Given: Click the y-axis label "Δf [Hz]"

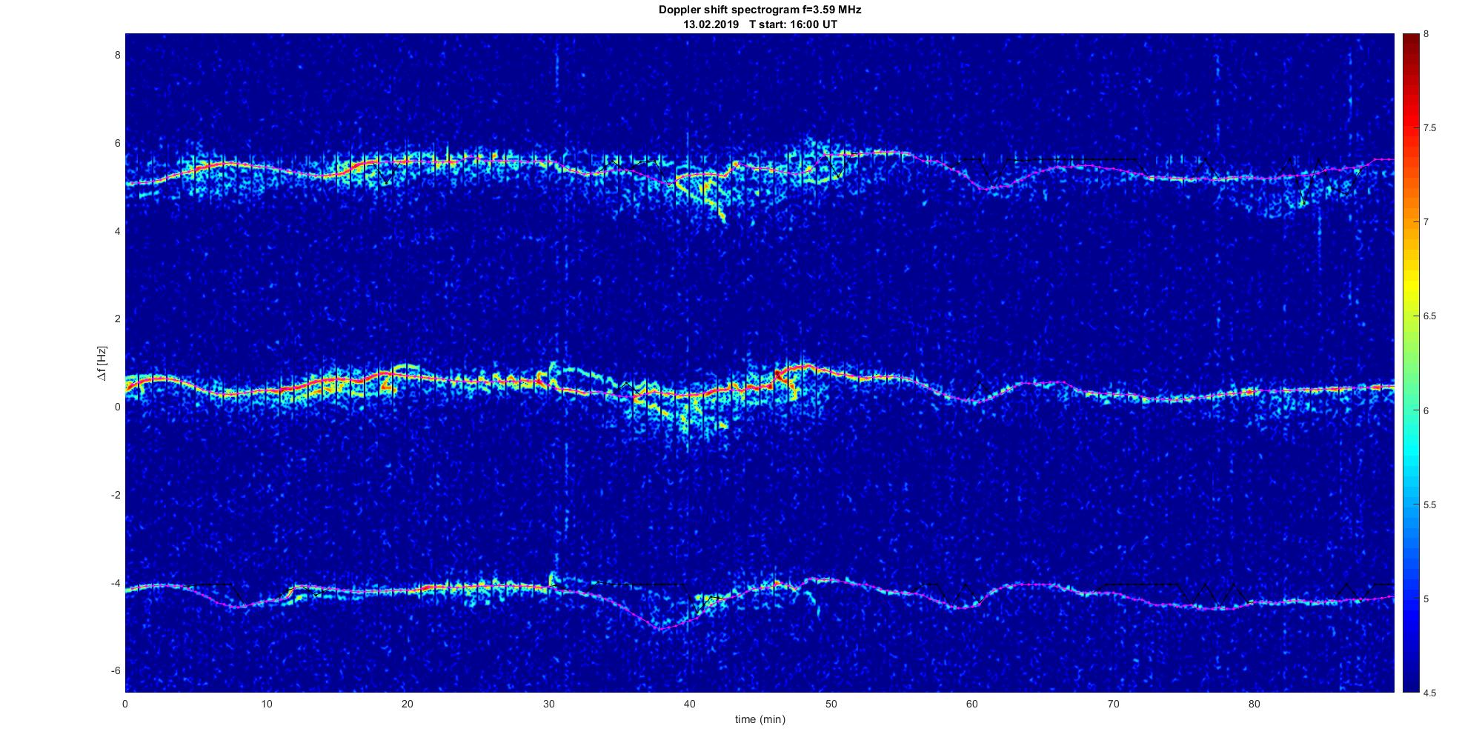Looking at the screenshot, I should (102, 363).
